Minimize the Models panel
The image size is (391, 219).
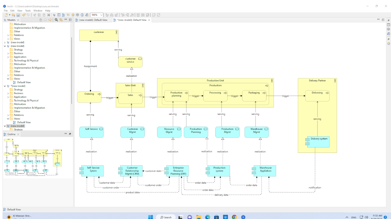(x=65, y=20)
